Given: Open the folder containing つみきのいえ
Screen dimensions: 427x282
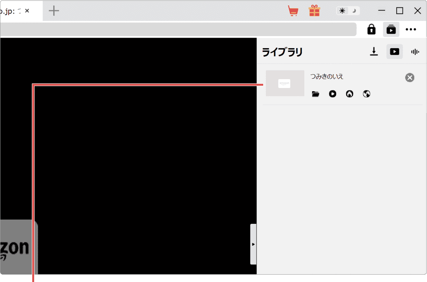Looking at the screenshot, I should pyautogui.click(x=316, y=94).
